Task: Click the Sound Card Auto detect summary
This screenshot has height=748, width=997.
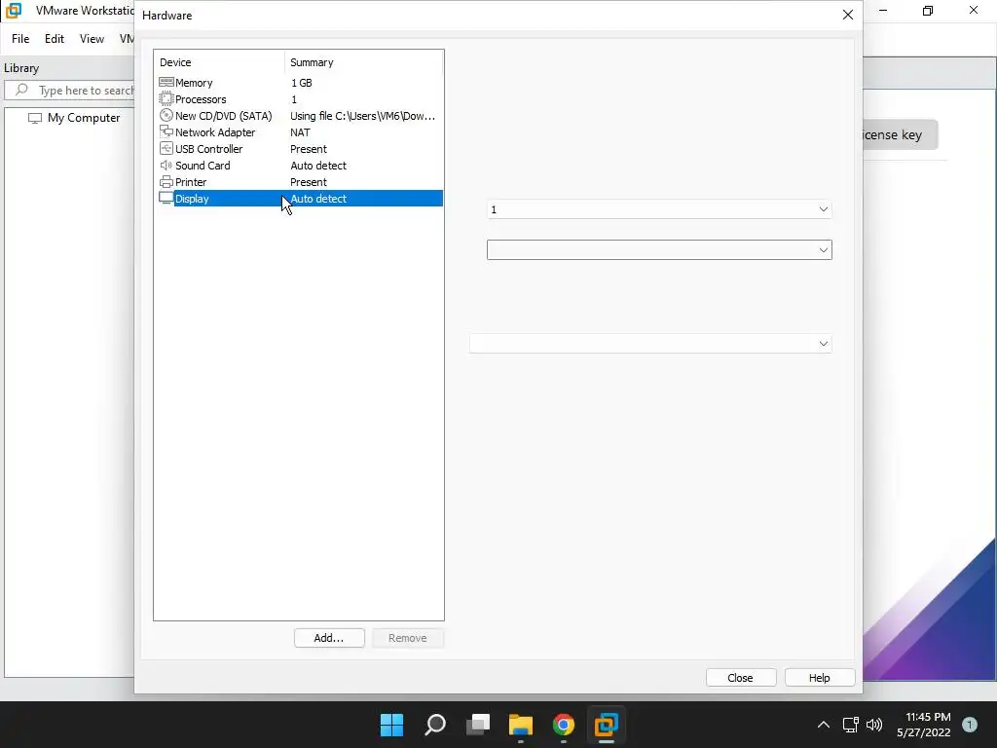Action: click(x=318, y=166)
